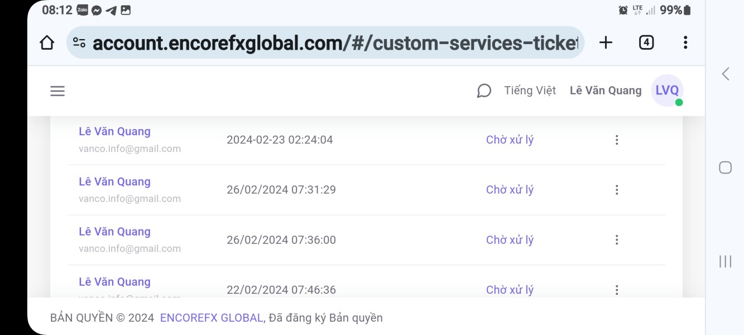
Task: Tap the image notification icon in status bar
Action: click(x=126, y=10)
